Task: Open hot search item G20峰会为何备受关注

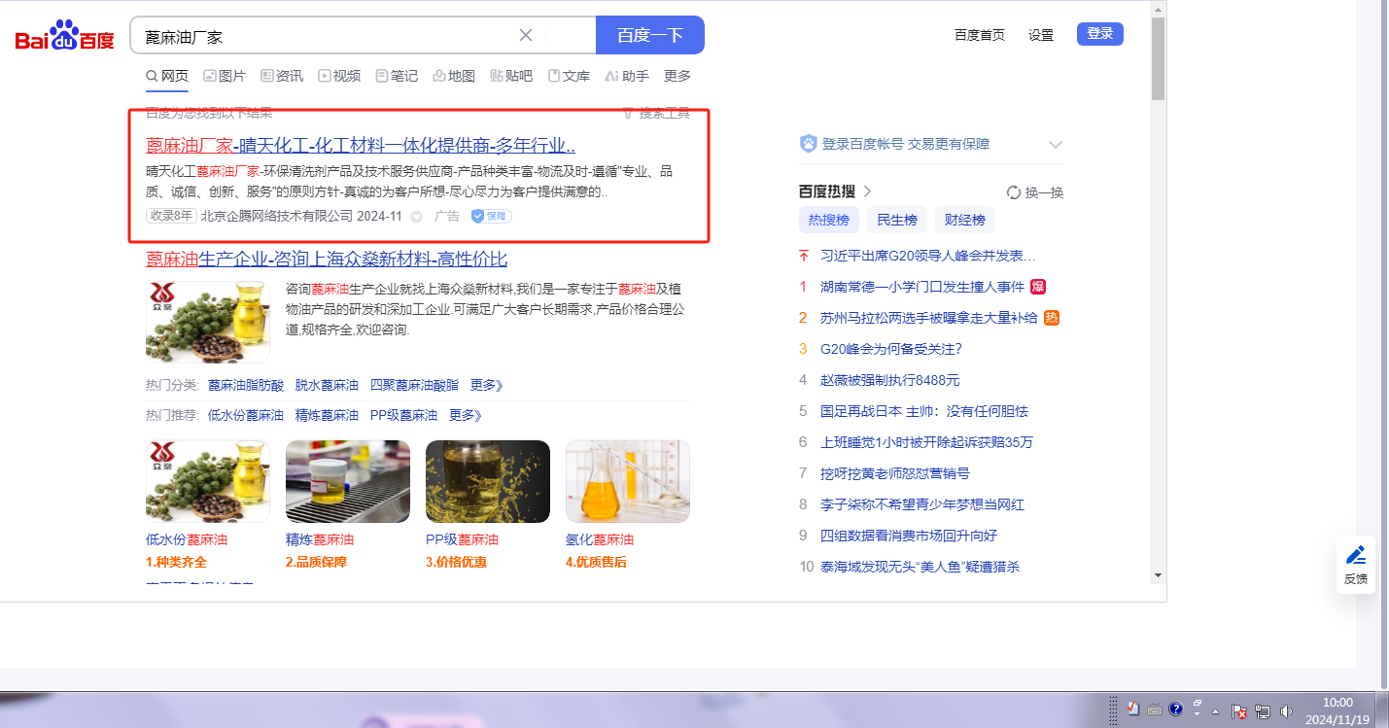Action: (x=891, y=349)
